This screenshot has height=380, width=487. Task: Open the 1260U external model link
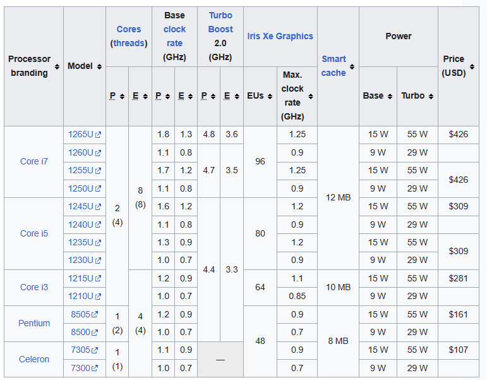pyautogui.click(x=85, y=152)
